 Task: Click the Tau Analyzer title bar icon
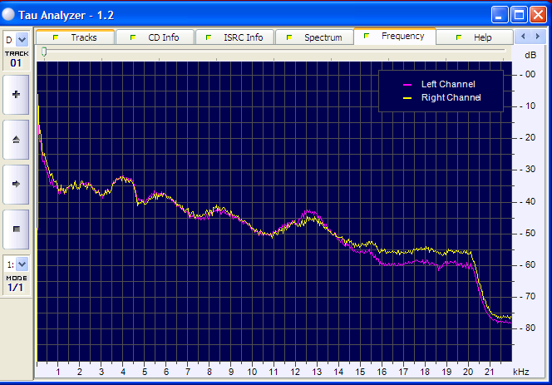pos(9,13)
